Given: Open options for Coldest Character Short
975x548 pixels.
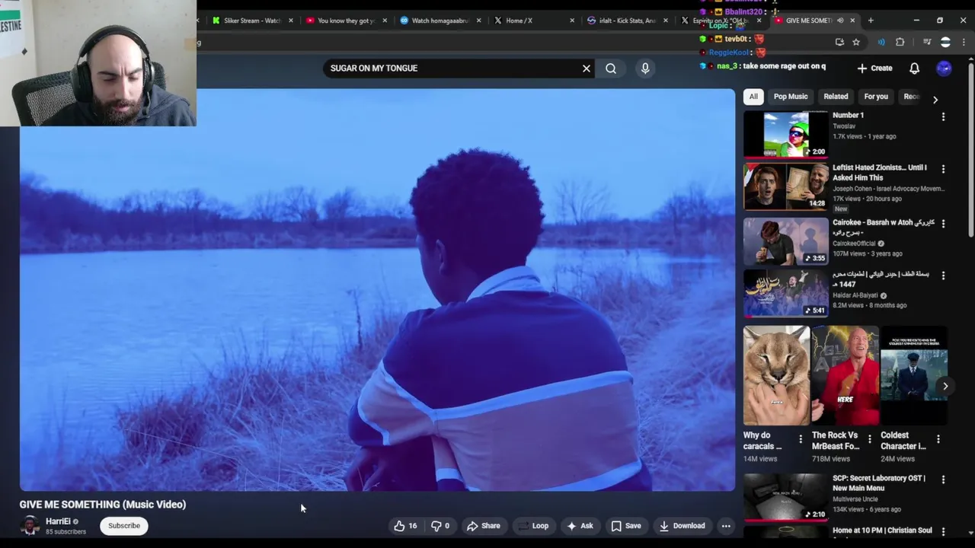Looking at the screenshot, I should (x=938, y=439).
